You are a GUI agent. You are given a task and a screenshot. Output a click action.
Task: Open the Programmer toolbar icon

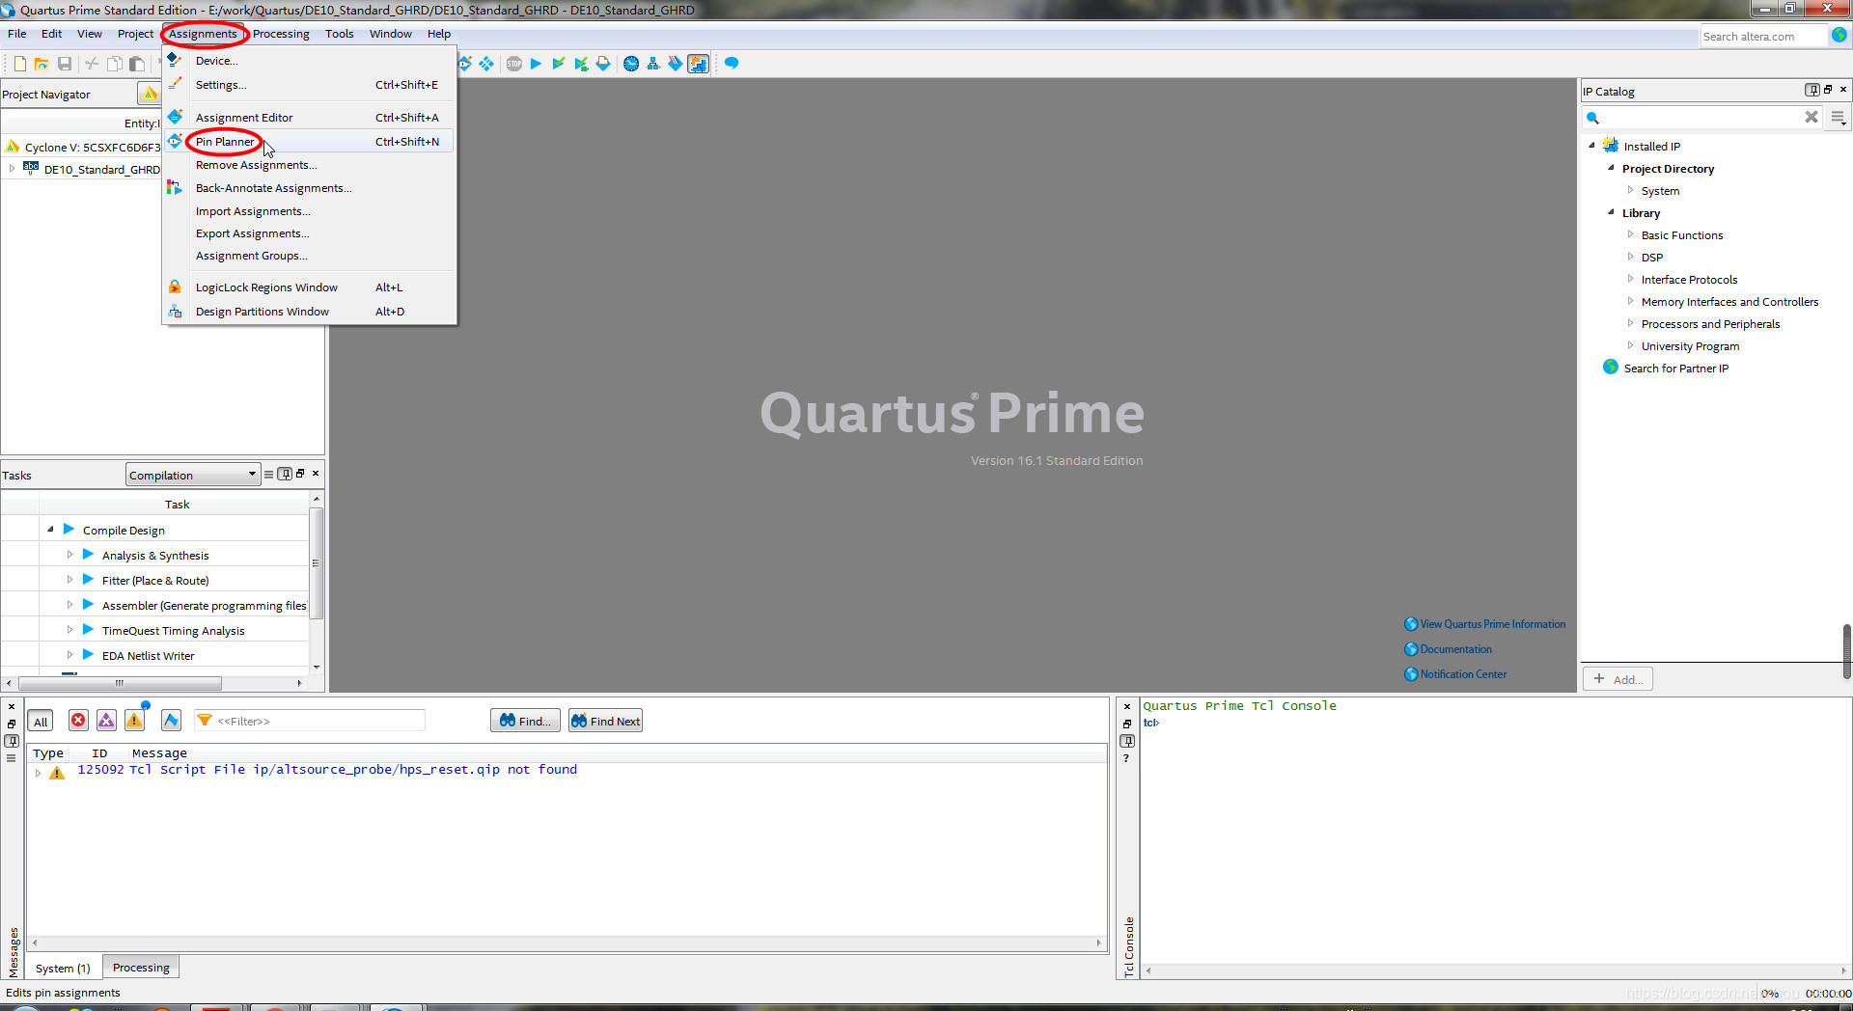(x=676, y=64)
